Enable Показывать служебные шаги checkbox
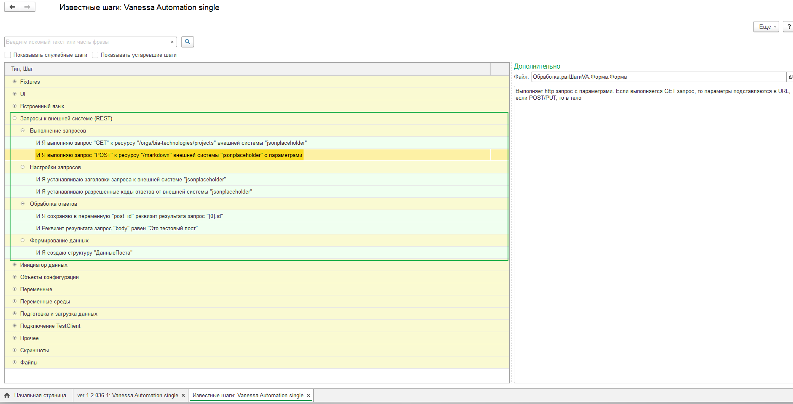793x404 pixels. [8, 55]
